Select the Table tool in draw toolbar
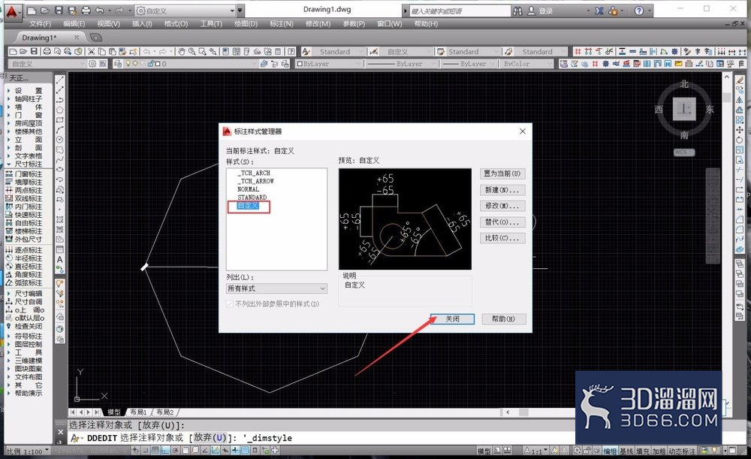The height and width of the screenshot is (459, 751). [x=60, y=249]
